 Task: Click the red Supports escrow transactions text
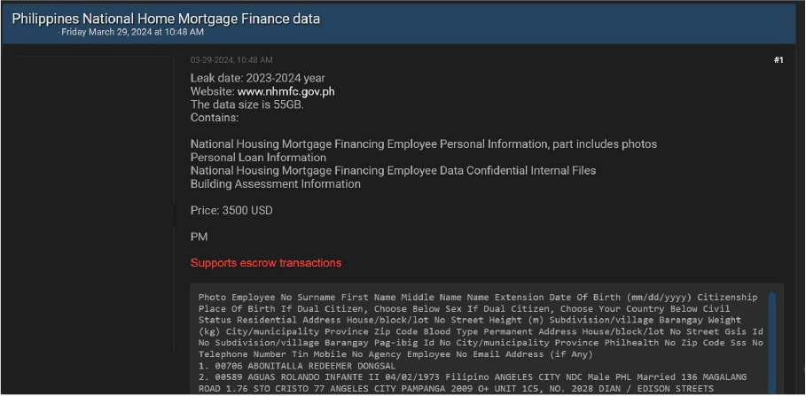(x=266, y=263)
